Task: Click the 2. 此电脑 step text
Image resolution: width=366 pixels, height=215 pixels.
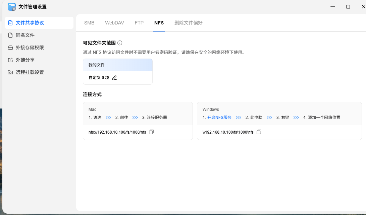Action: point(254,118)
